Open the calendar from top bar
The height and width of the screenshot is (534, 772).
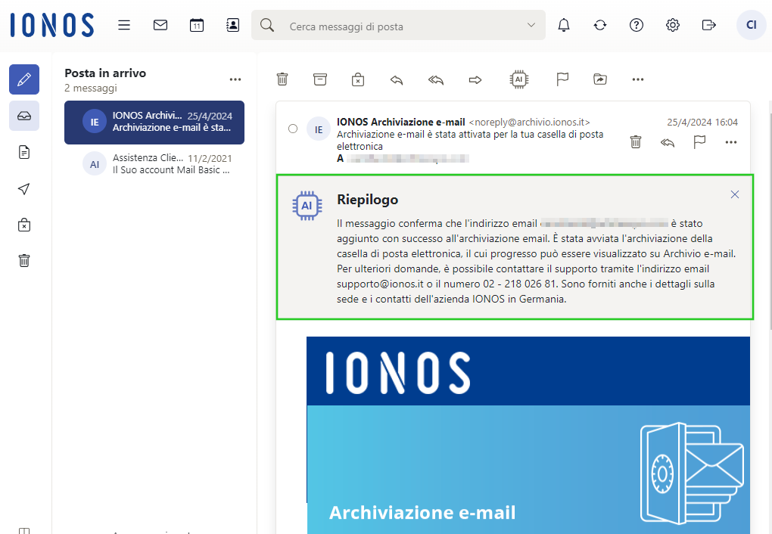pos(197,25)
